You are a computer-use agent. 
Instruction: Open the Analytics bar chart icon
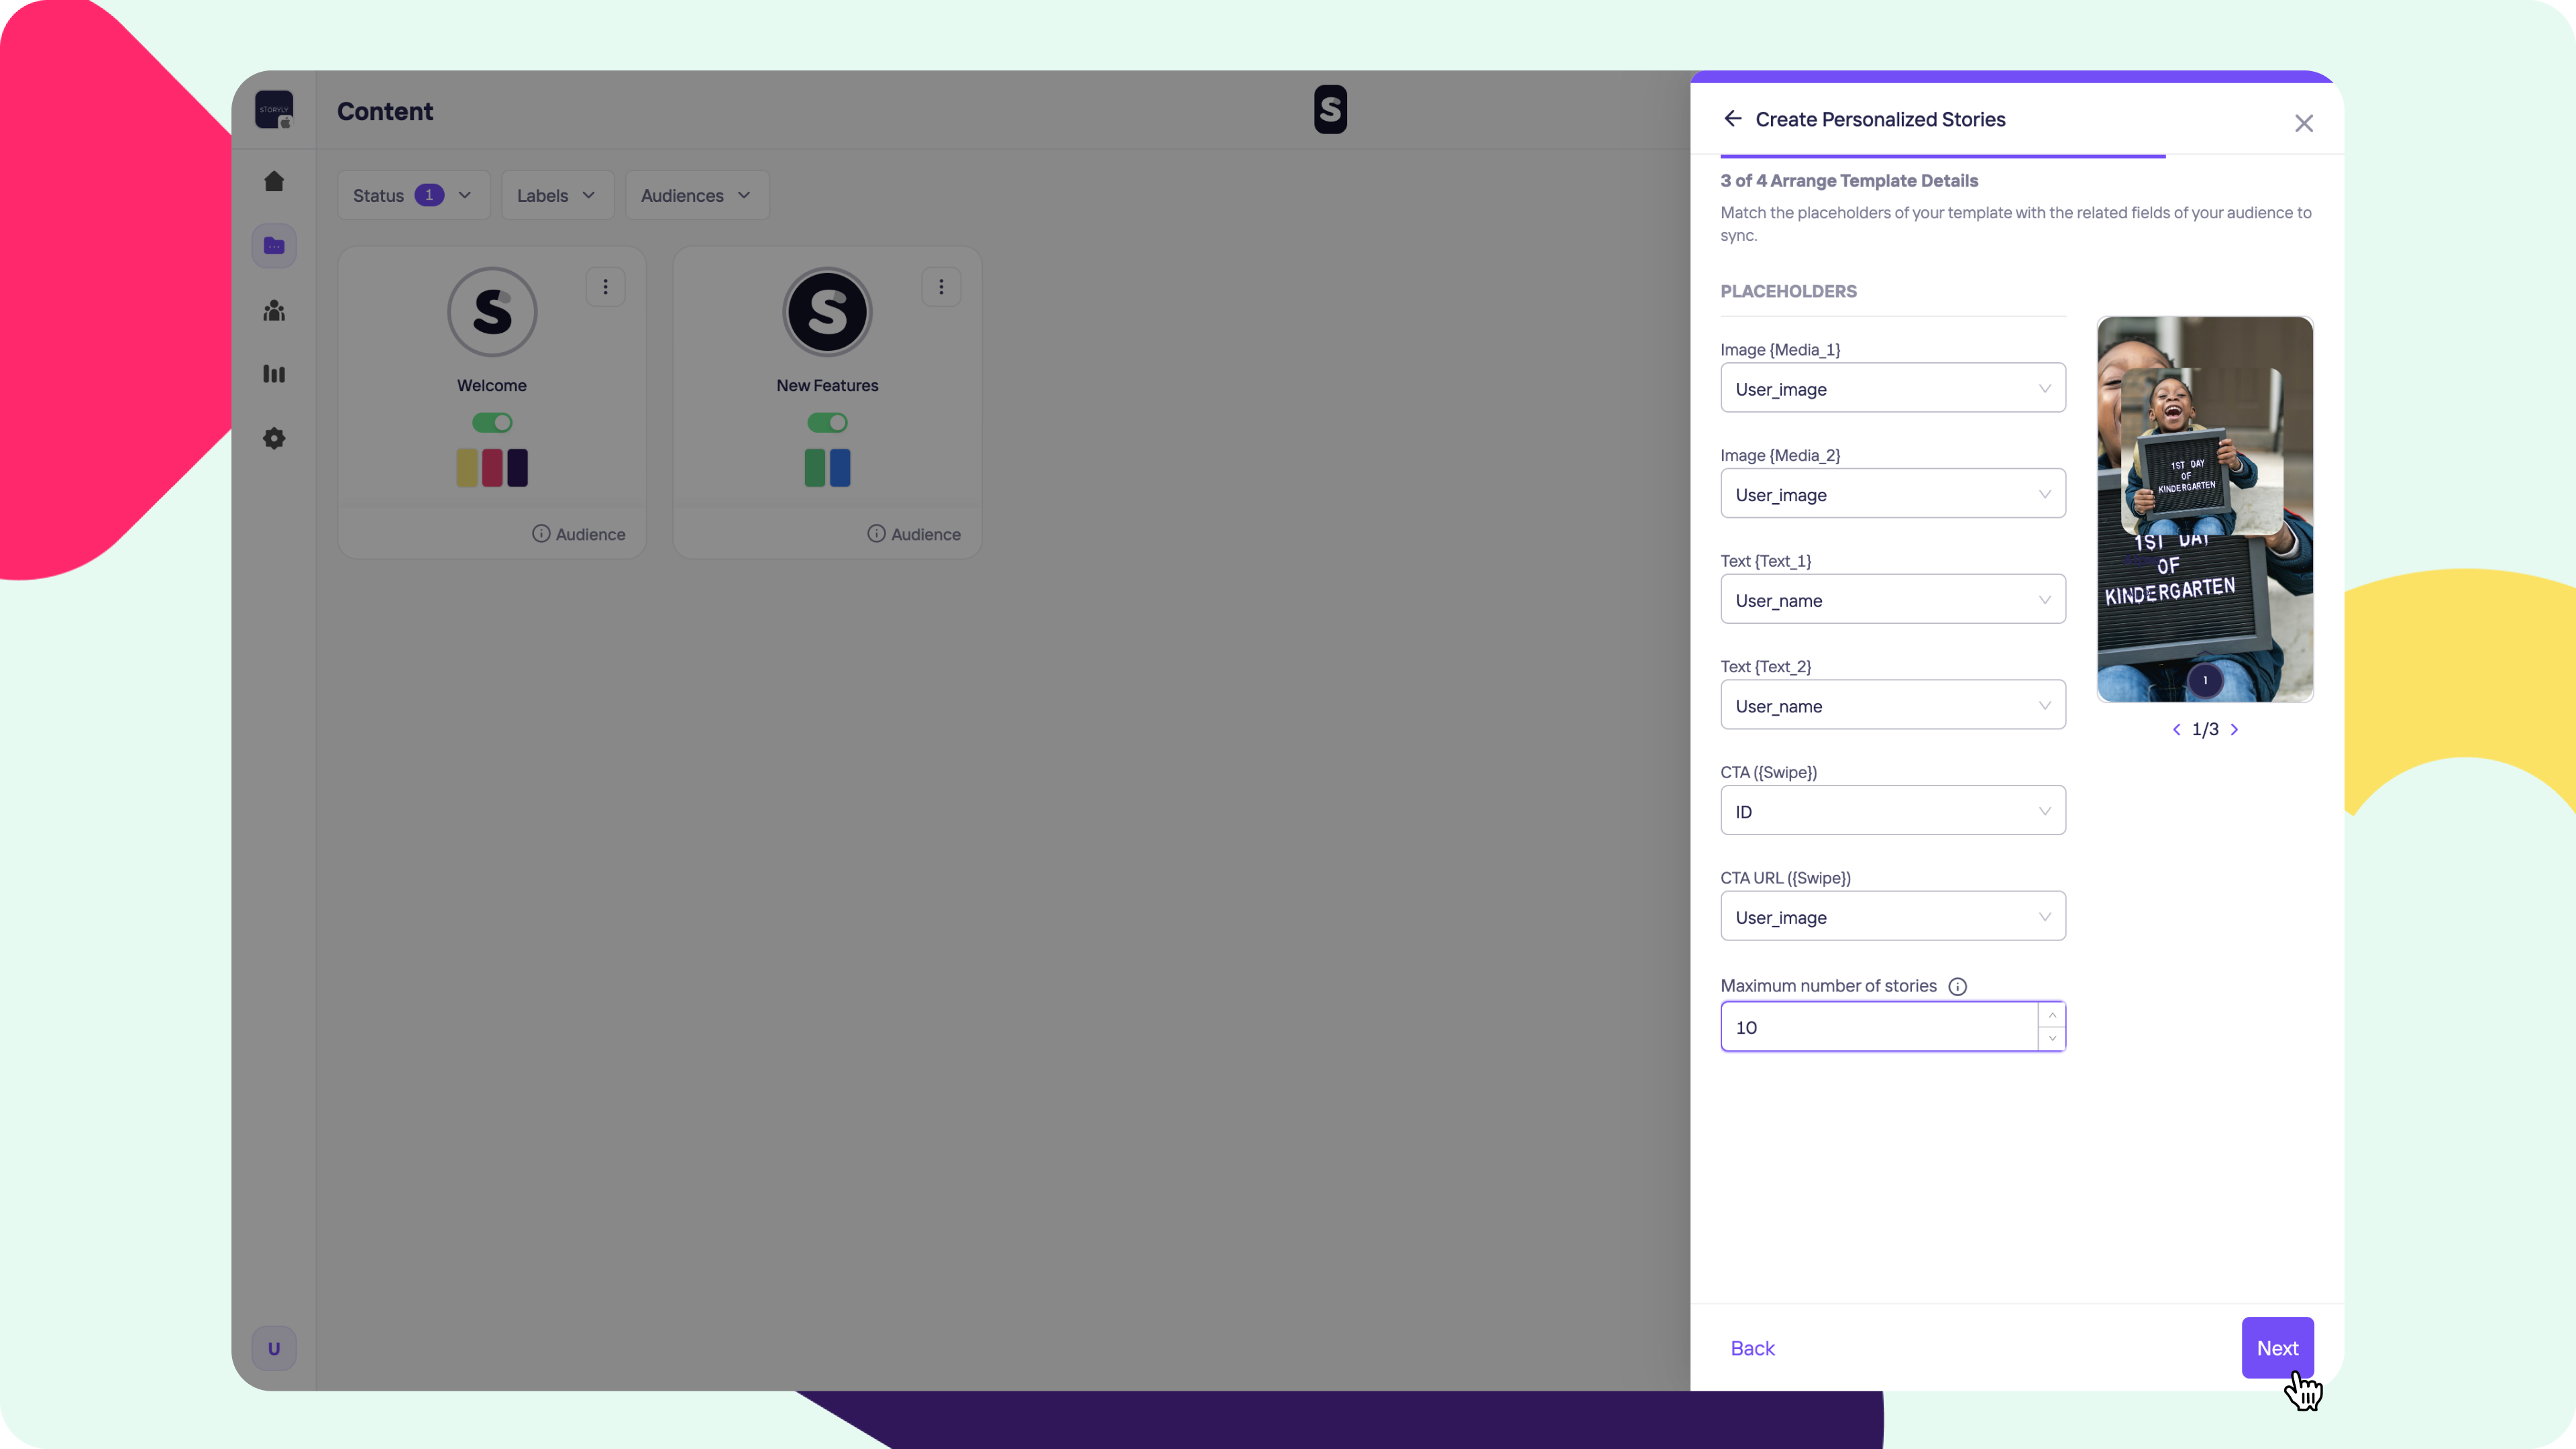pos(274,374)
